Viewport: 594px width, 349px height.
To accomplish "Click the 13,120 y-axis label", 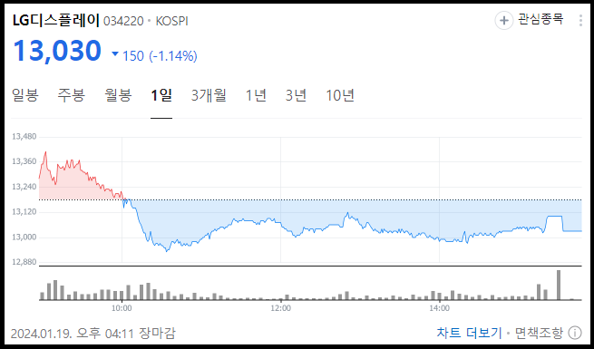I will pos(24,211).
